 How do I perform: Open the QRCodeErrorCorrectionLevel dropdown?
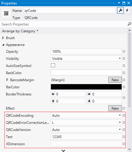coord(86,122)
